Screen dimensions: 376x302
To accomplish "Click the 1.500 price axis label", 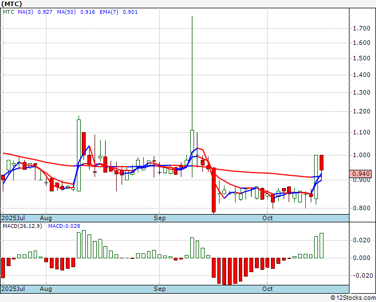I will pos(362,58).
